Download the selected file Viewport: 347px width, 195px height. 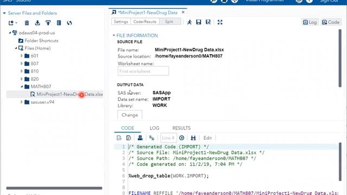coord(37,23)
